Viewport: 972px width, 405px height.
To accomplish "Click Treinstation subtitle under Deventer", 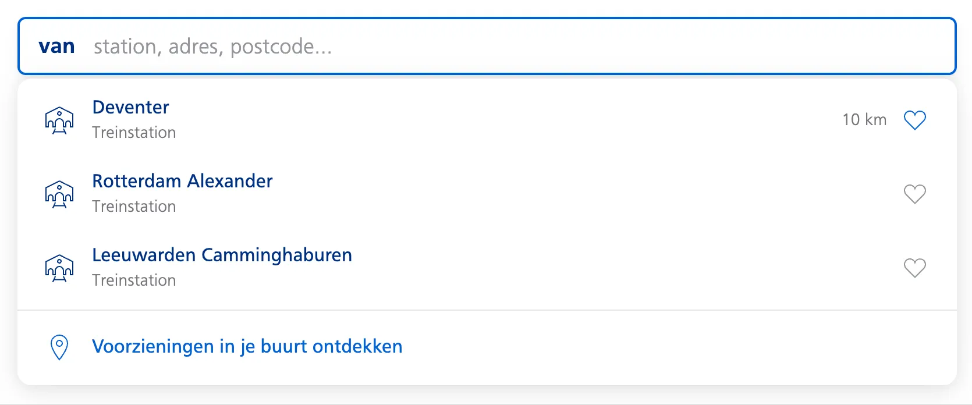I will (134, 133).
